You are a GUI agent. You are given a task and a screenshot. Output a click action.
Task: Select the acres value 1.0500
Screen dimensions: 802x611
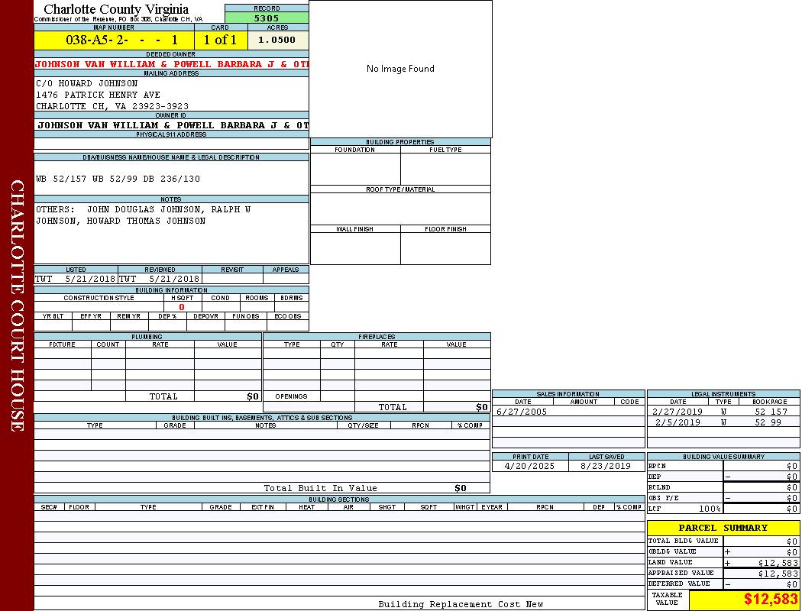[276, 40]
